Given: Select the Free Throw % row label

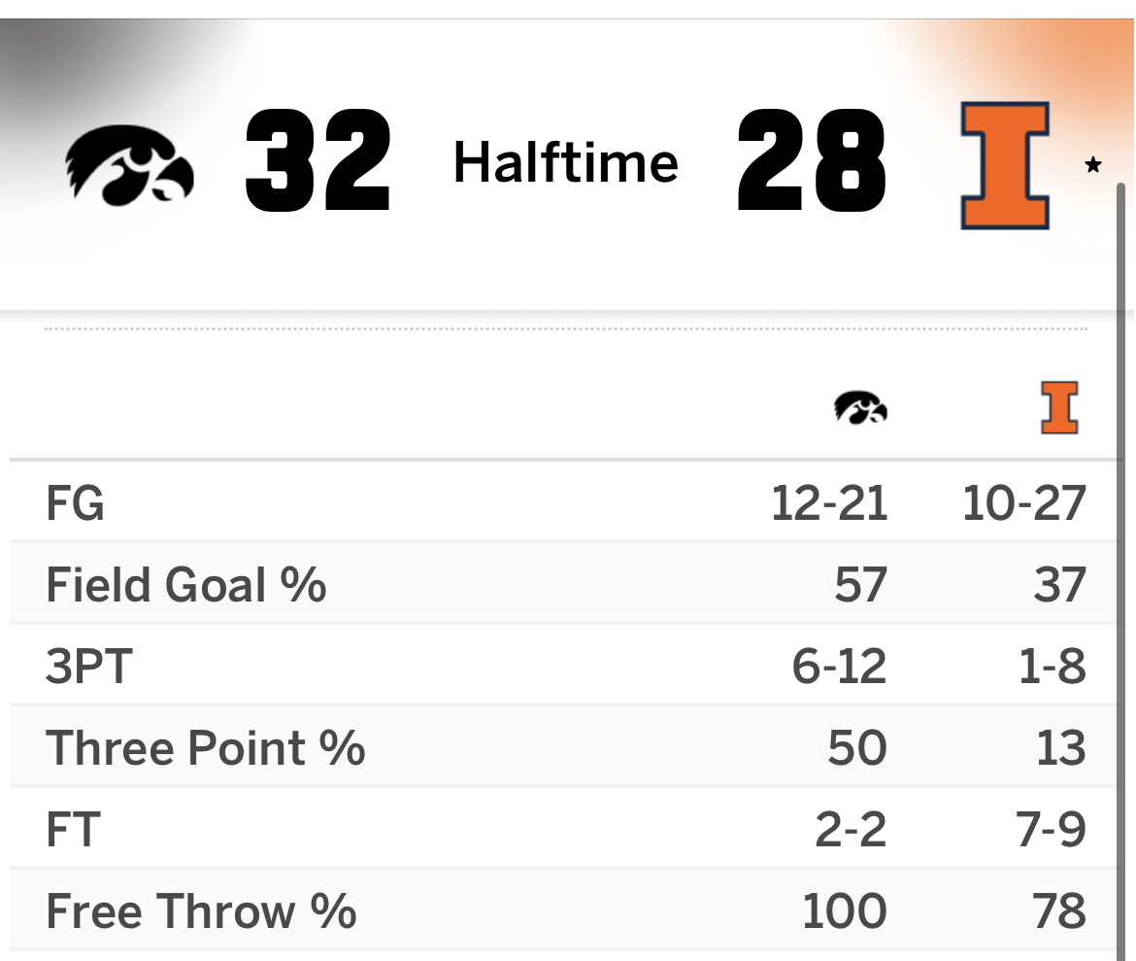Looking at the screenshot, I should click(x=201, y=910).
